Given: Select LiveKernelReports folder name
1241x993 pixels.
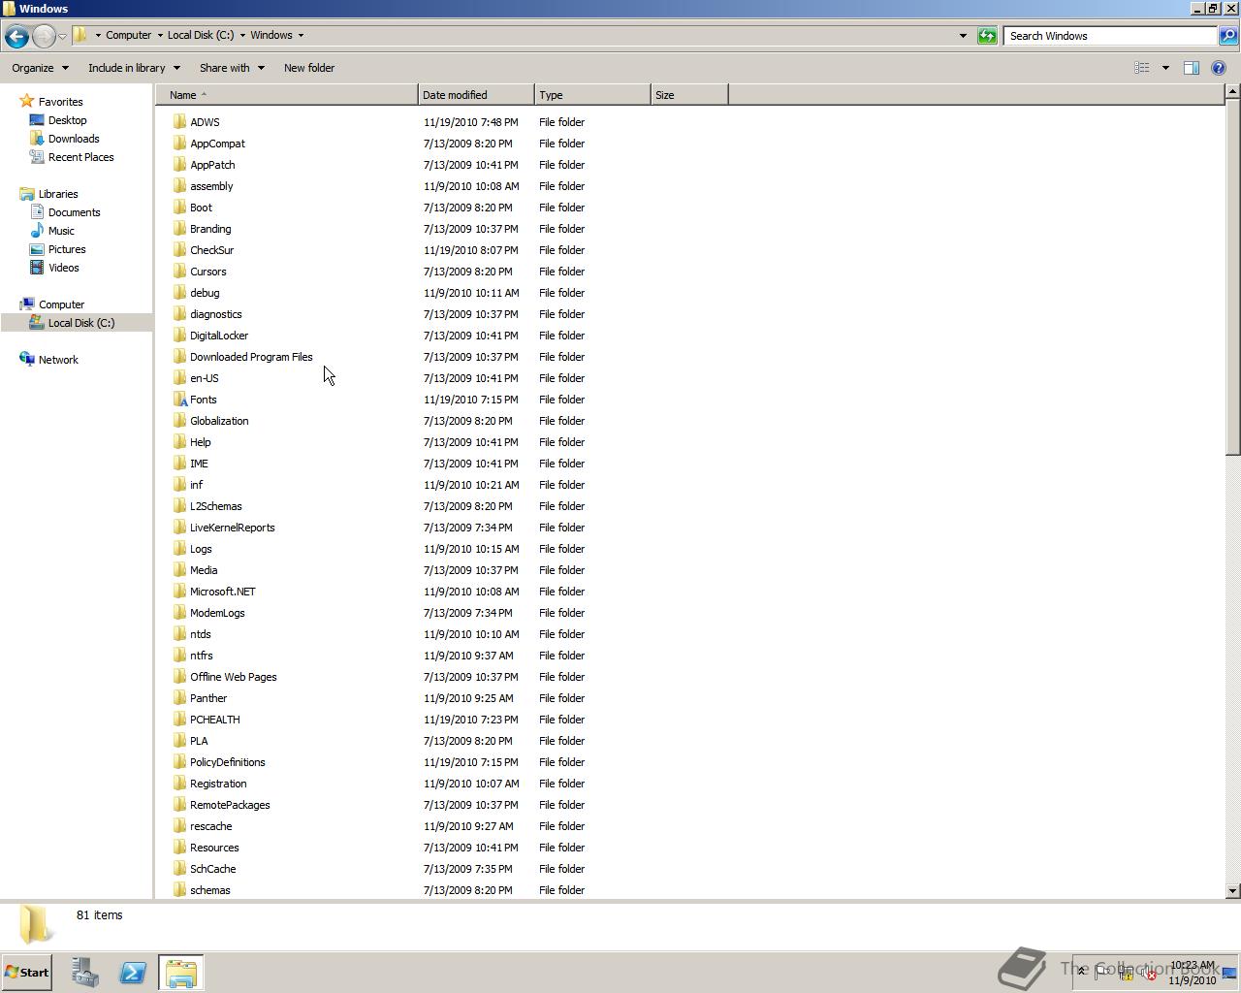Looking at the screenshot, I should 232,528.
